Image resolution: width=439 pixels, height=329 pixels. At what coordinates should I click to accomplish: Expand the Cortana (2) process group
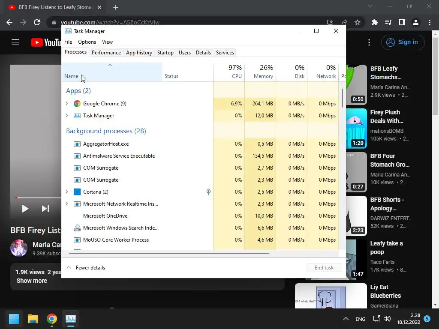pos(66,191)
